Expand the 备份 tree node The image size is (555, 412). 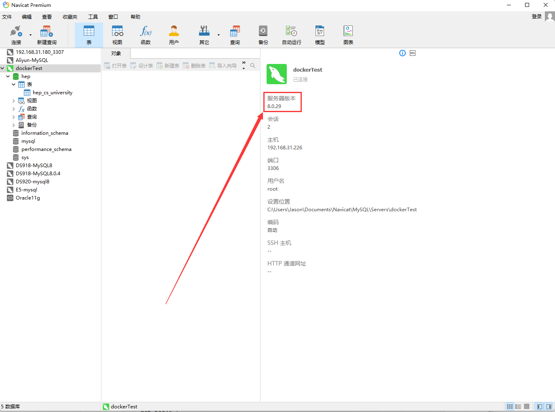pos(14,125)
